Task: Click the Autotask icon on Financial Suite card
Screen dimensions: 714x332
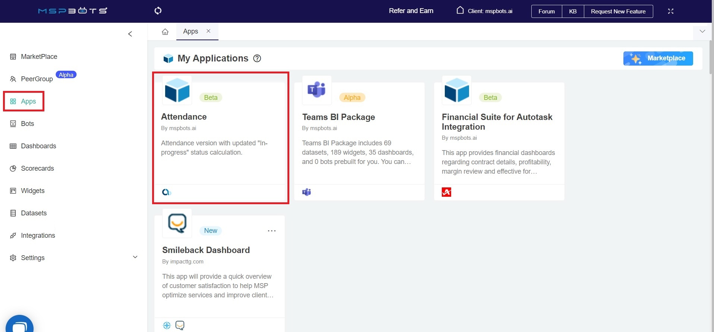Action: coord(446,192)
